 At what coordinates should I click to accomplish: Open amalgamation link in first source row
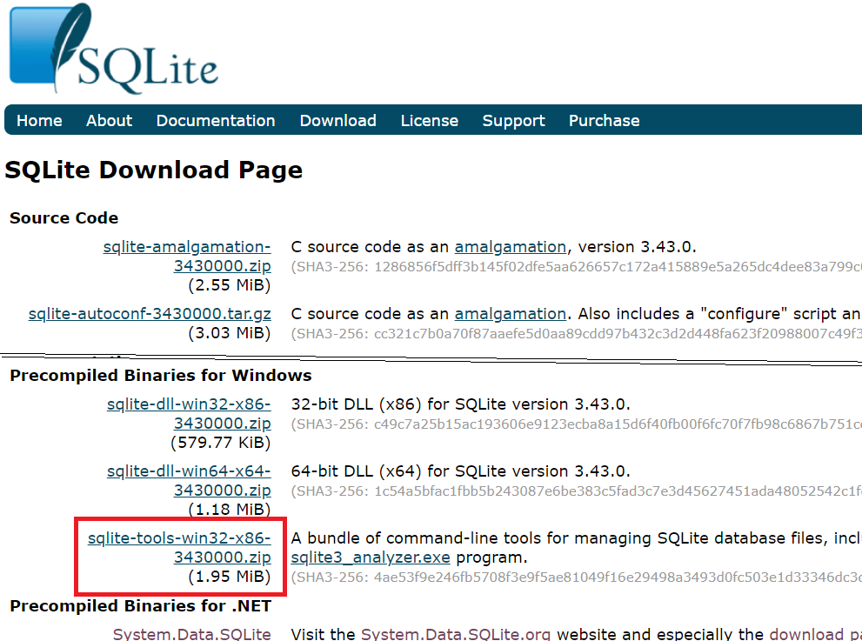tap(511, 247)
